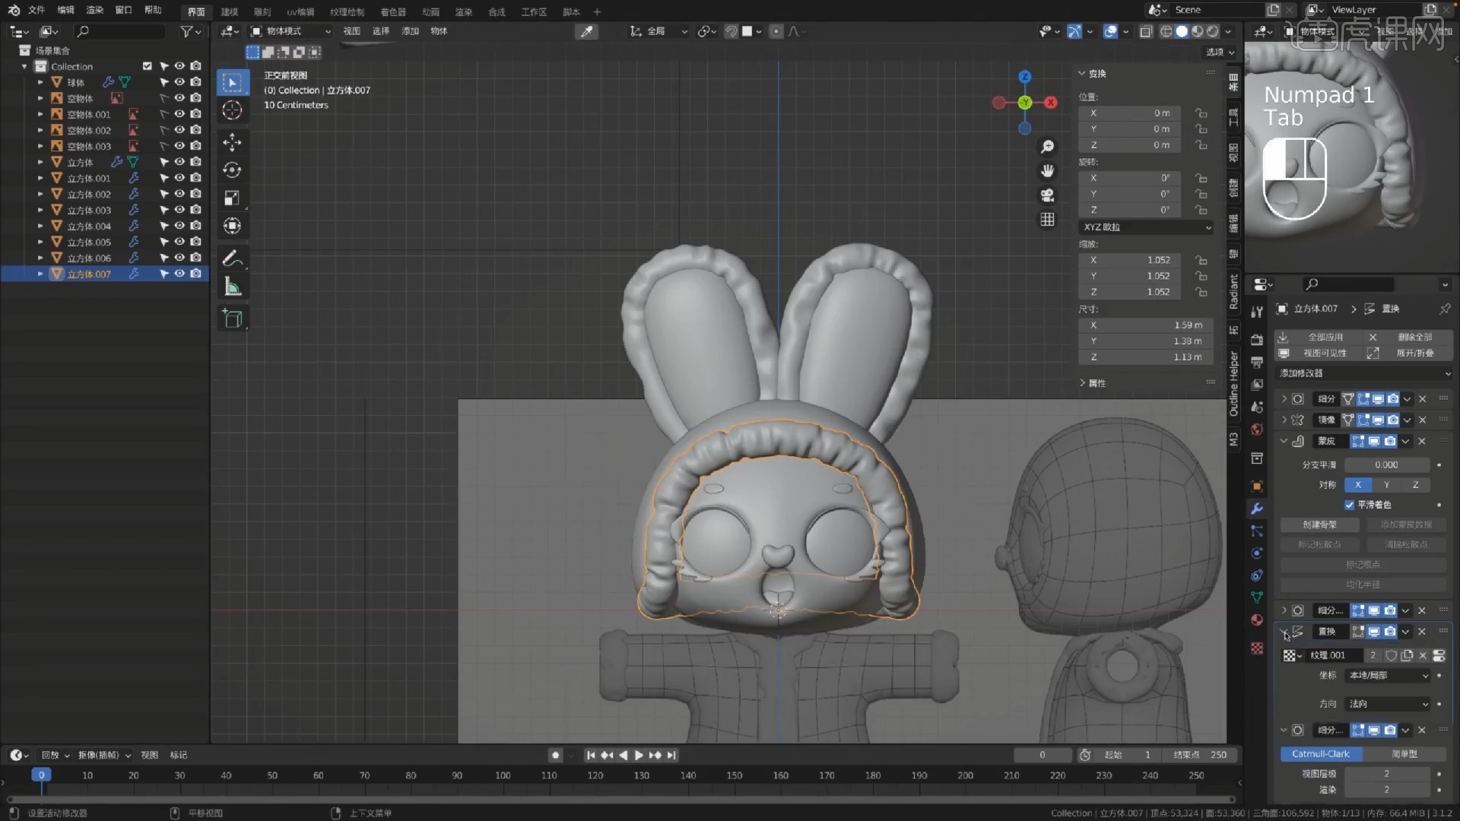The image size is (1460, 821).
Task: Open the 坐标 本地/局部 dropdown
Action: 1388,676
